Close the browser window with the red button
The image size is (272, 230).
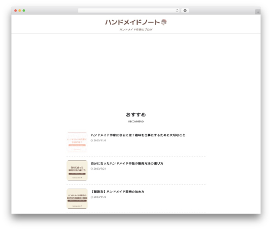16,10
